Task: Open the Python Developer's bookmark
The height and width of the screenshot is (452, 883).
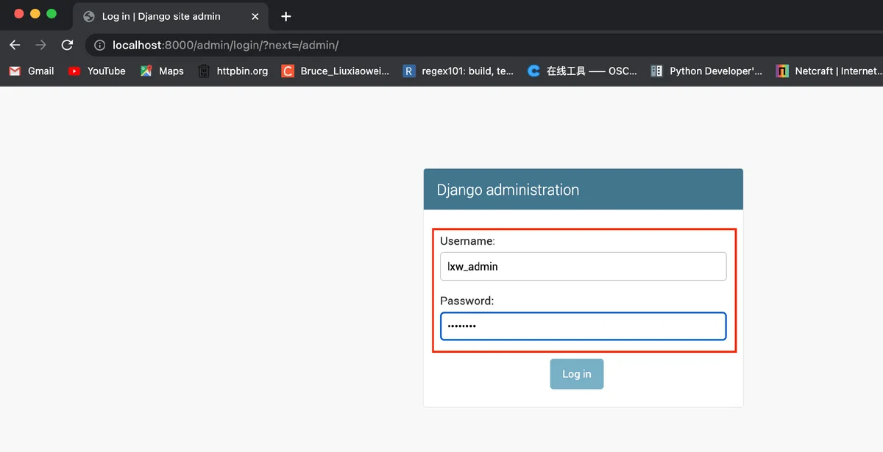Action: click(707, 71)
